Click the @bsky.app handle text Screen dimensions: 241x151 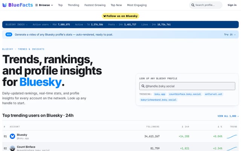[x=23, y=139]
